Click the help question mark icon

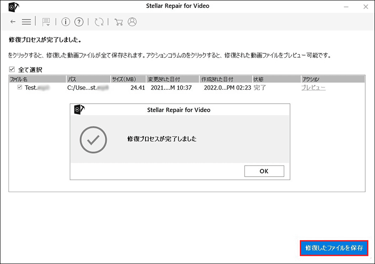(x=79, y=22)
